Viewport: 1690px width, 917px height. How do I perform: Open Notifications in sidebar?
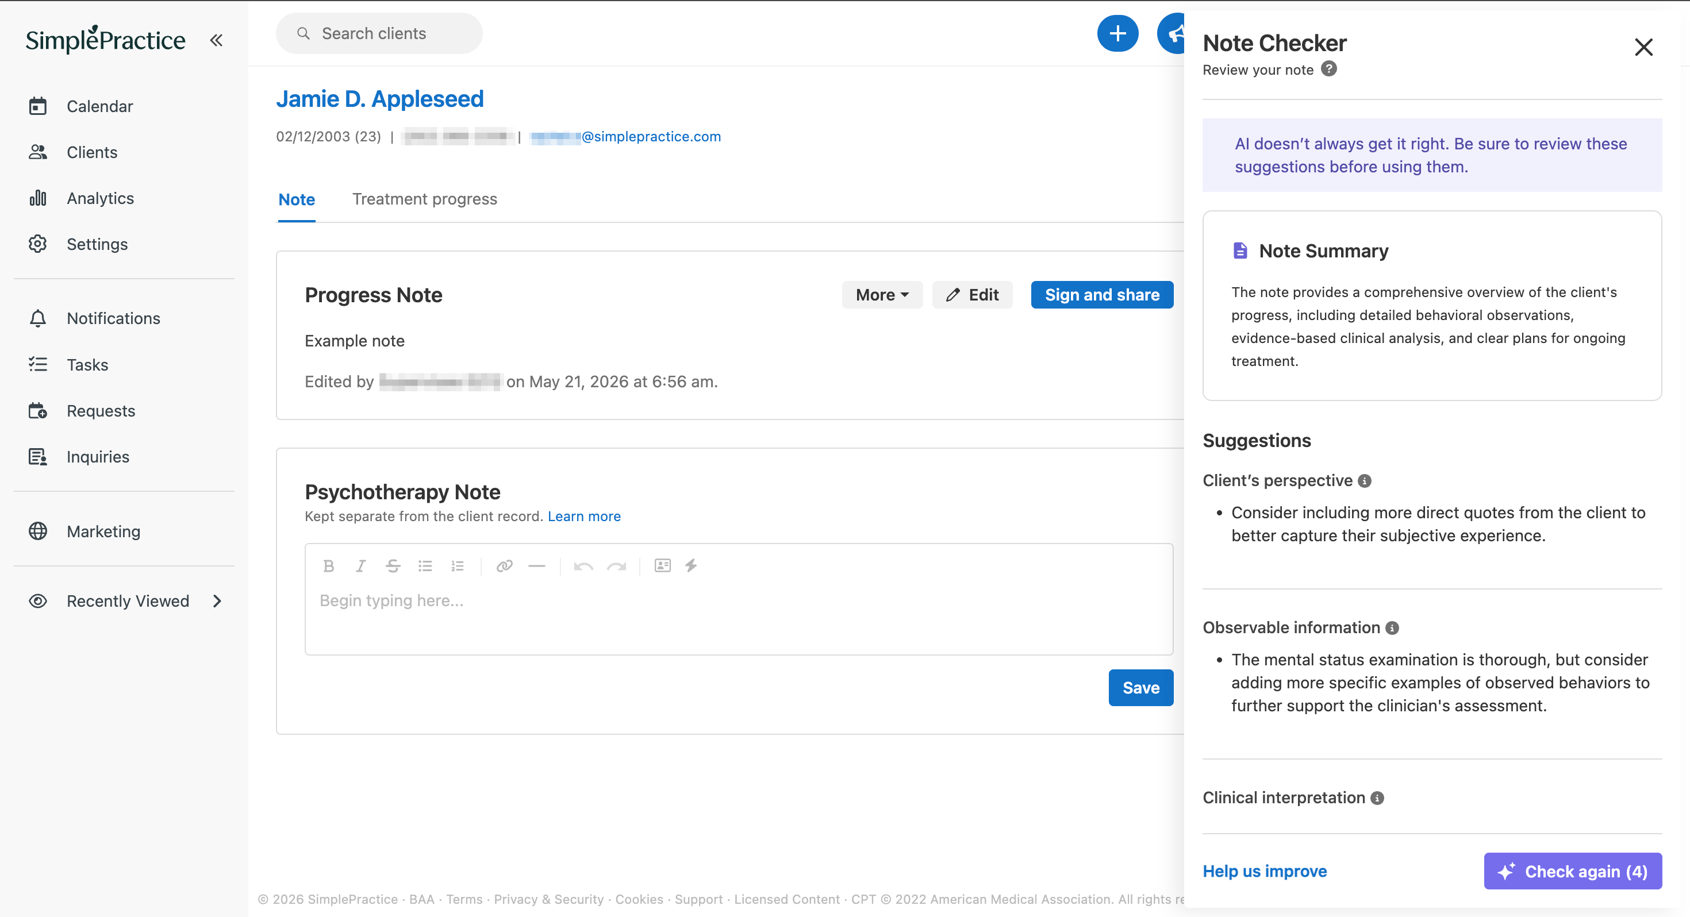pyautogui.click(x=113, y=318)
